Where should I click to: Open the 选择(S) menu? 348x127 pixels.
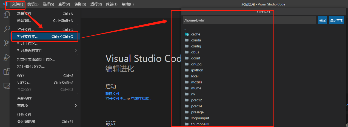49,4
